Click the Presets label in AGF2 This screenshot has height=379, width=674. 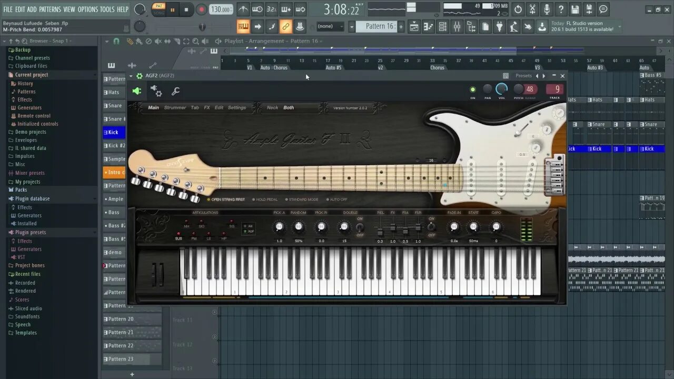coord(523,76)
